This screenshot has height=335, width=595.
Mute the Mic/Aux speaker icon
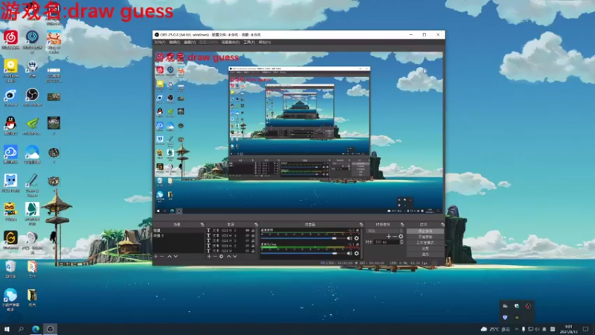click(349, 253)
